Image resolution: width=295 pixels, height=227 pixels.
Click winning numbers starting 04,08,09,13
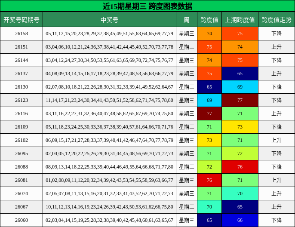pos(109,74)
